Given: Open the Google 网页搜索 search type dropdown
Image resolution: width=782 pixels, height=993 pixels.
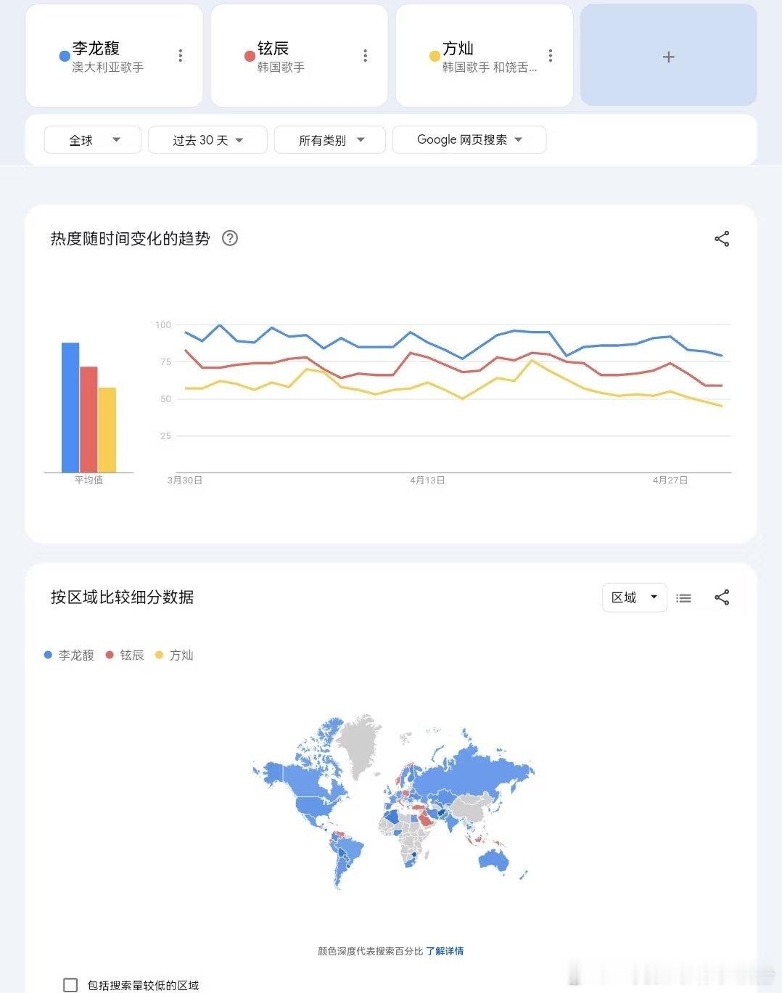Looking at the screenshot, I should [x=469, y=140].
